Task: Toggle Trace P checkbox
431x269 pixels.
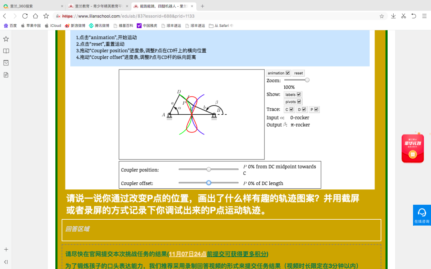Action: point(316,109)
